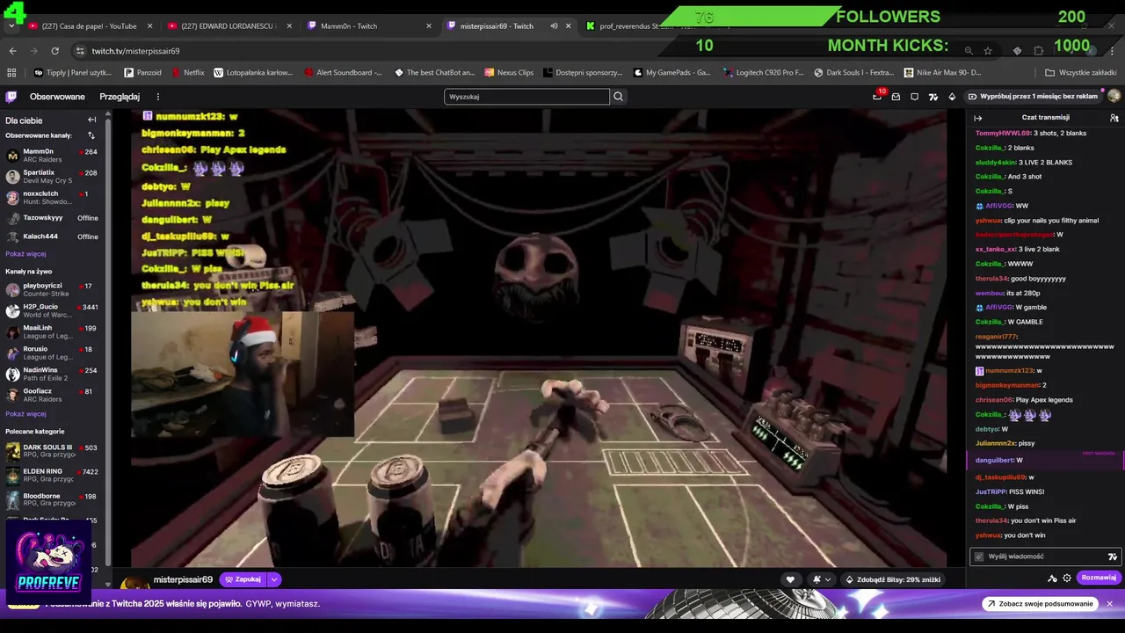Open the tab search chevron
This screenshot has height=633, width=1125.
pyautogui.click(x=11, y=26)
